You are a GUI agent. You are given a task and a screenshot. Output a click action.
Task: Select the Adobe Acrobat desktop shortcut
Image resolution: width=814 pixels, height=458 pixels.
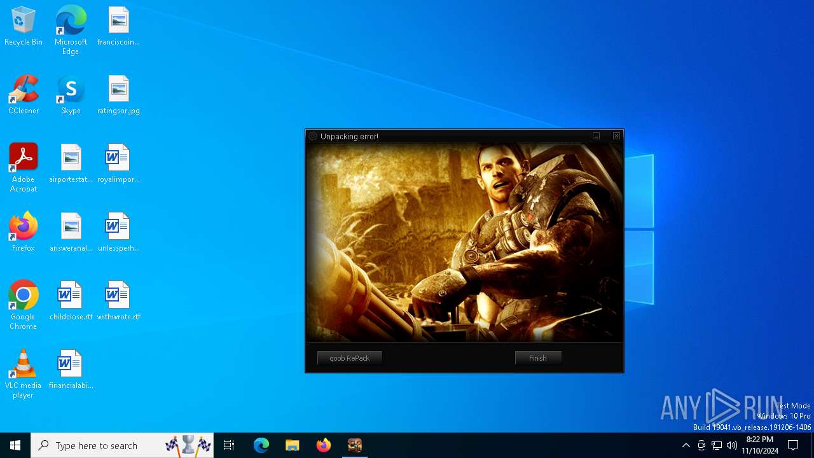[x=24, y=168]
